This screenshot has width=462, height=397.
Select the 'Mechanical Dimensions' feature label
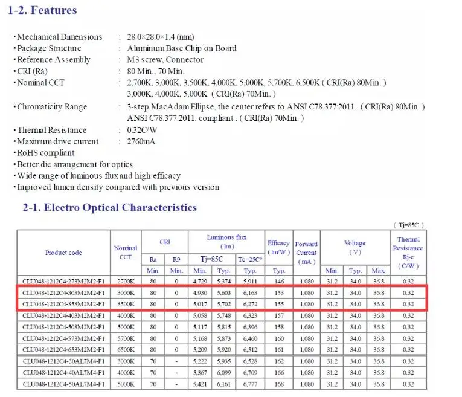pyautogui.click(x=60, y=37)
